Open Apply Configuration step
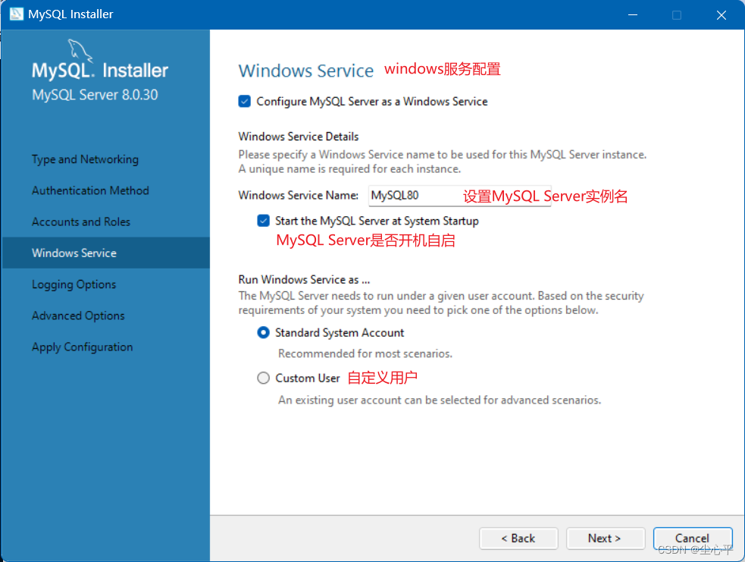745x562 pixels. coord(82,347)
